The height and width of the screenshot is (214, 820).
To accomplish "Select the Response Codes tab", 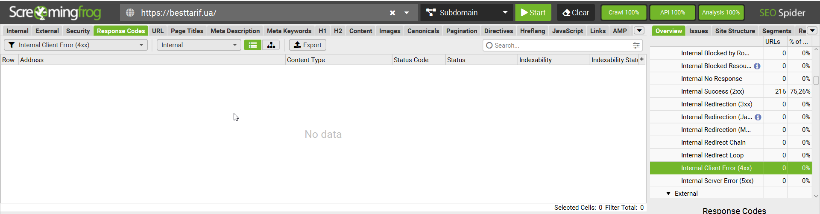I will (x=121, y=31).
